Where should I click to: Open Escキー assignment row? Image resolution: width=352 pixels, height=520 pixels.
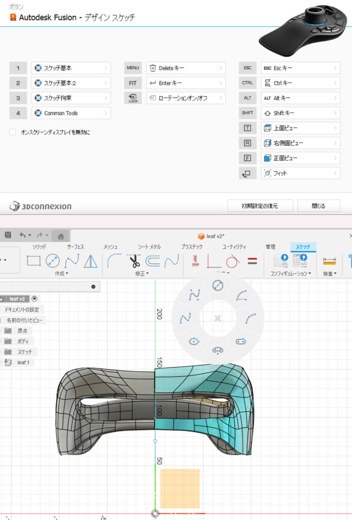click(x=301, y=68)
